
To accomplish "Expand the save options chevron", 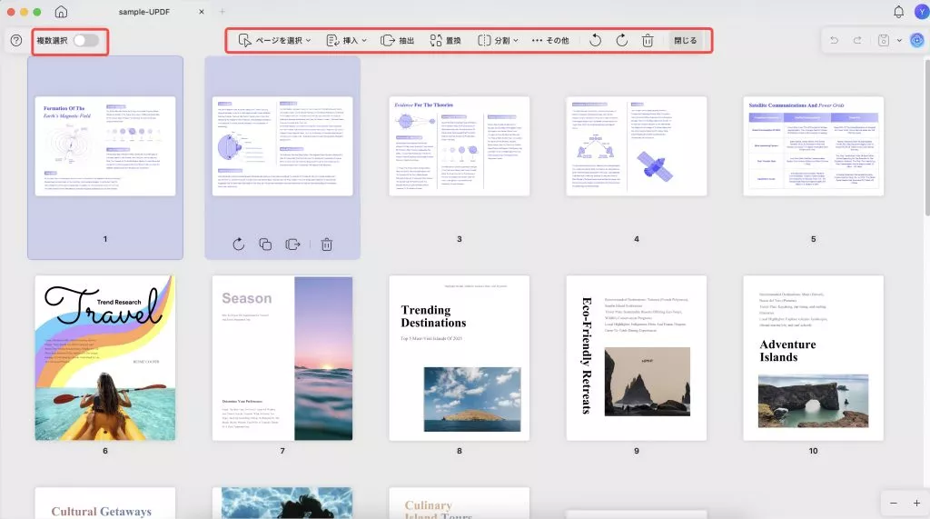I will point(899,40).
